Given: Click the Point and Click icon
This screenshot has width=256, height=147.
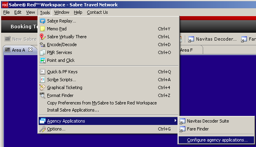Looking at the screenshot, I should click(43, 60).
